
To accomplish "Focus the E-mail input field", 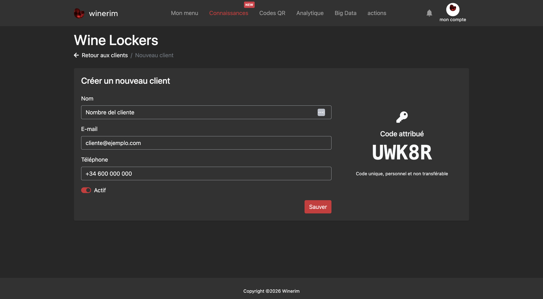I will click(206, 143).
